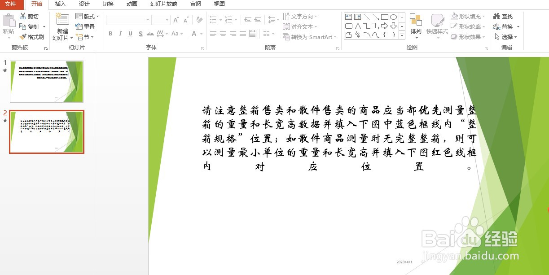
Task: Open the Layout (版式) dropdown
Action: click(x=87, y=16)
